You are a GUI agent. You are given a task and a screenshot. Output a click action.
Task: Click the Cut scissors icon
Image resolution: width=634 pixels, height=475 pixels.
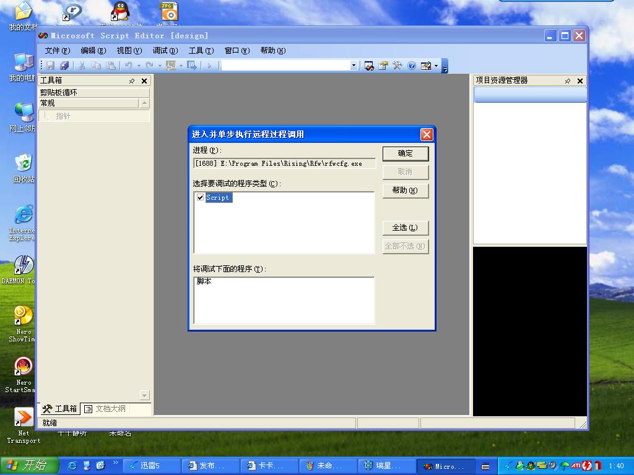point(82,66)
